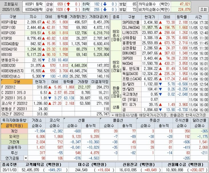Click the 거래대금(M) column header

click(x=99, y=17)
